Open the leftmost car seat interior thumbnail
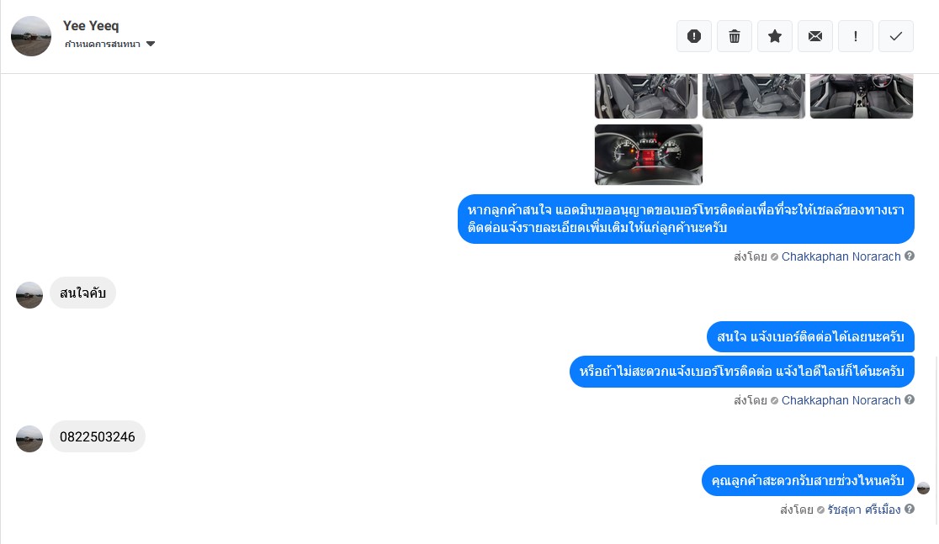 646,97
